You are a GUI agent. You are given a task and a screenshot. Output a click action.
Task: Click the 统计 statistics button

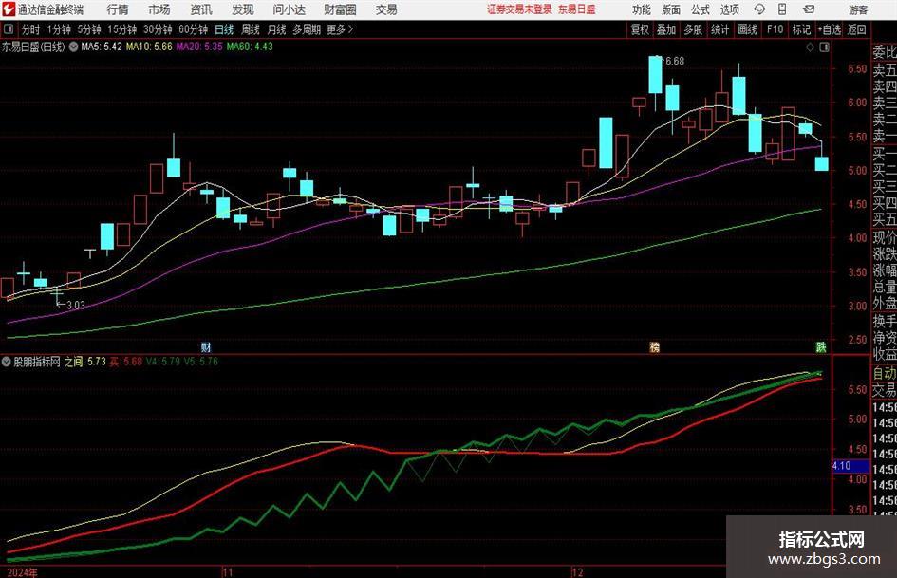point(719,29)
